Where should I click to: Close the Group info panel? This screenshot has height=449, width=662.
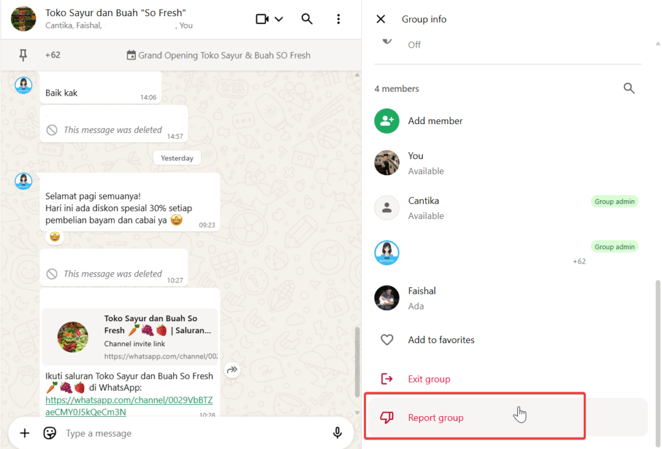tap(381, 19)
